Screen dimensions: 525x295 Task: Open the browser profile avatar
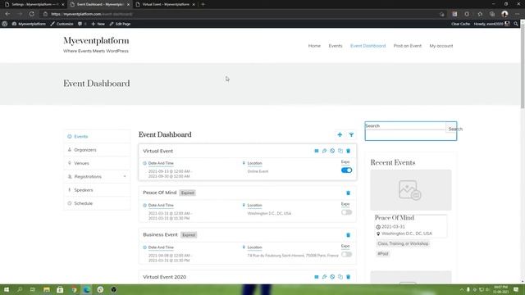pyautogui.click(x=504, y=14)
